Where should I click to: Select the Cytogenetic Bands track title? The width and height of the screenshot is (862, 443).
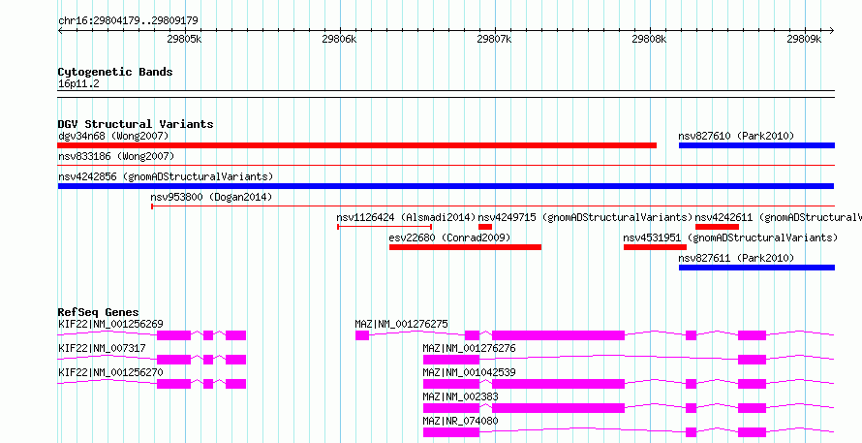pyautogui.click(x=115, y=72)
